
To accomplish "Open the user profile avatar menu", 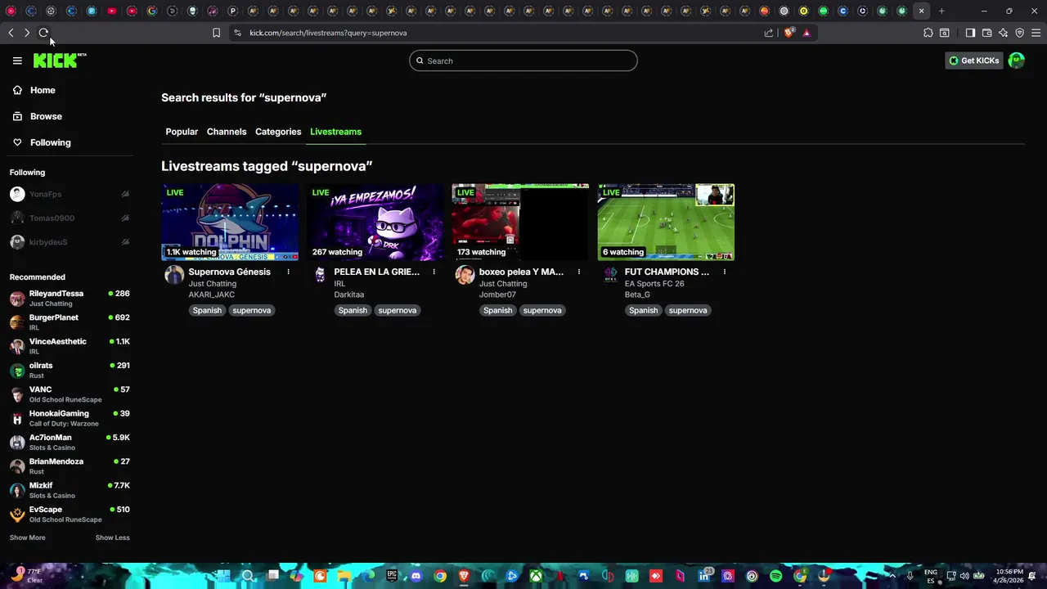I will 1017,61.
